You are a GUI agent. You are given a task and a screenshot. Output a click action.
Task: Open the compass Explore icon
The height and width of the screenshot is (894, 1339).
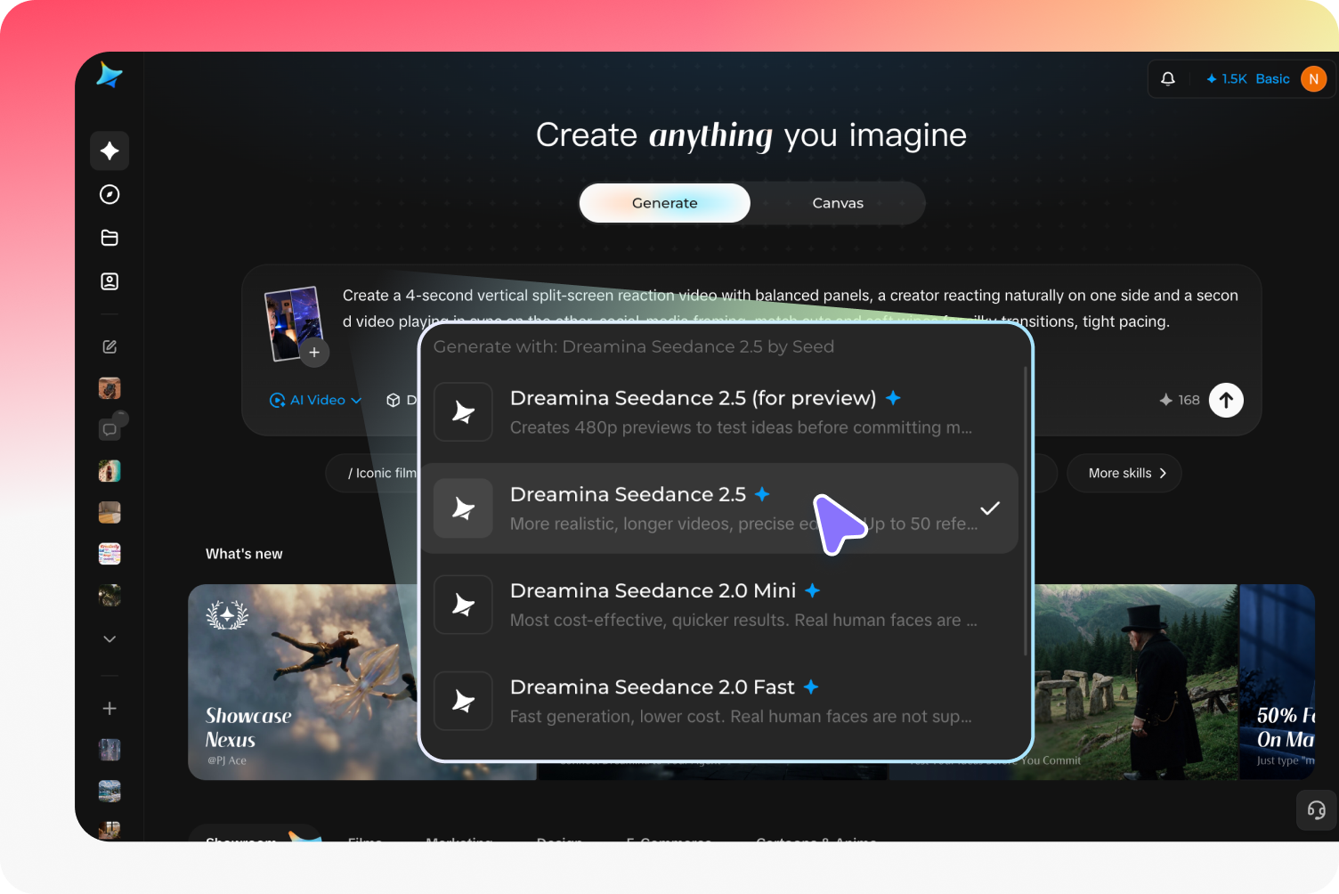coord(110,194)
